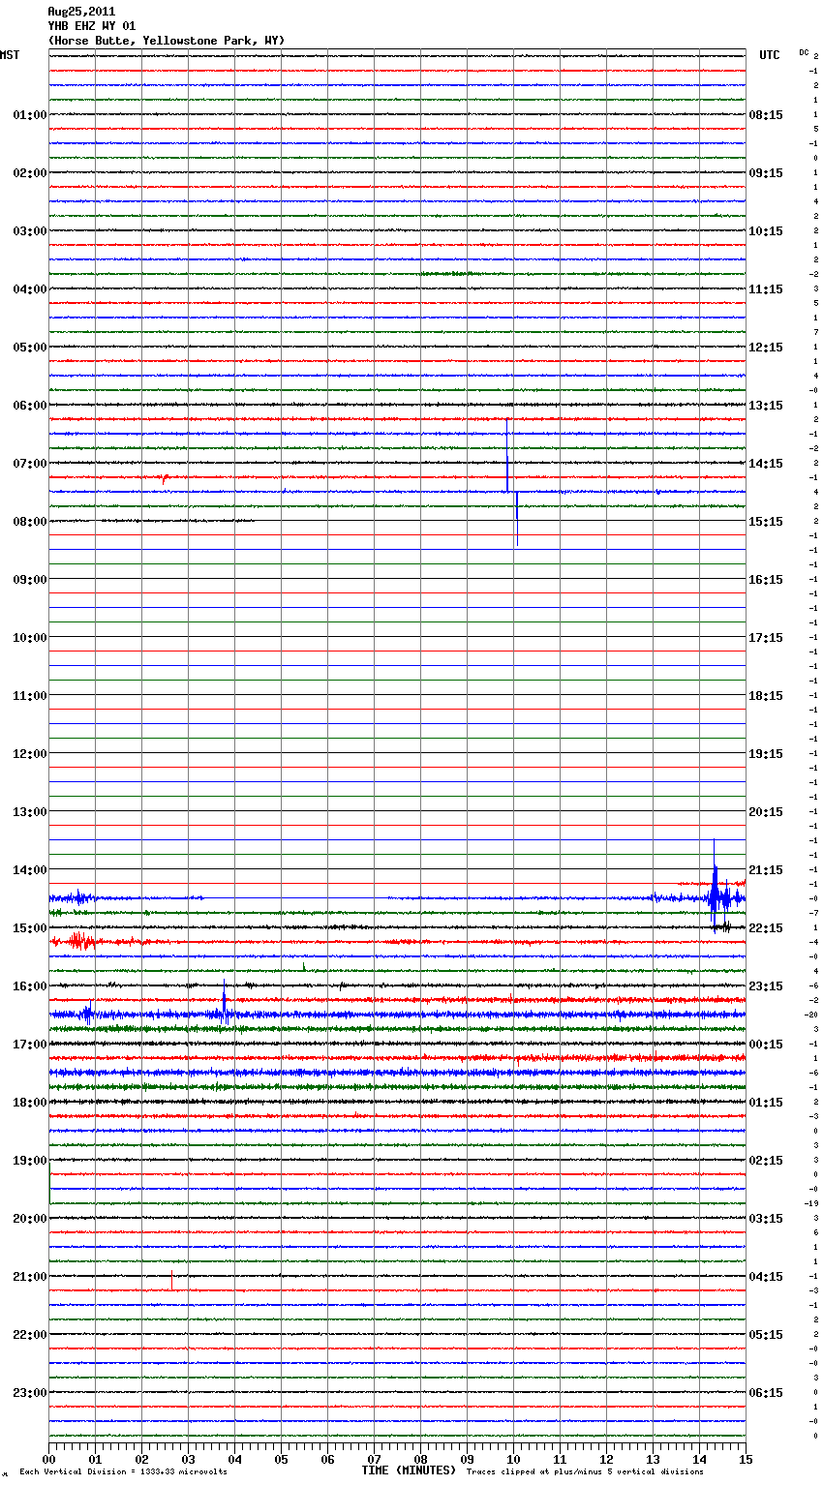Select the '21:15' UTC time label
This screenshot has height=1485, width=823.
coord(766,870)
